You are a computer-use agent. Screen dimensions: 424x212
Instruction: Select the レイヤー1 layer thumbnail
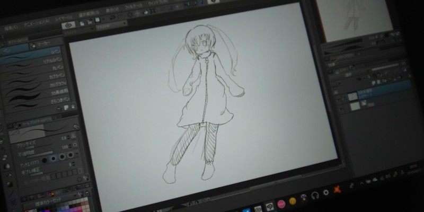tap(352, 96)
